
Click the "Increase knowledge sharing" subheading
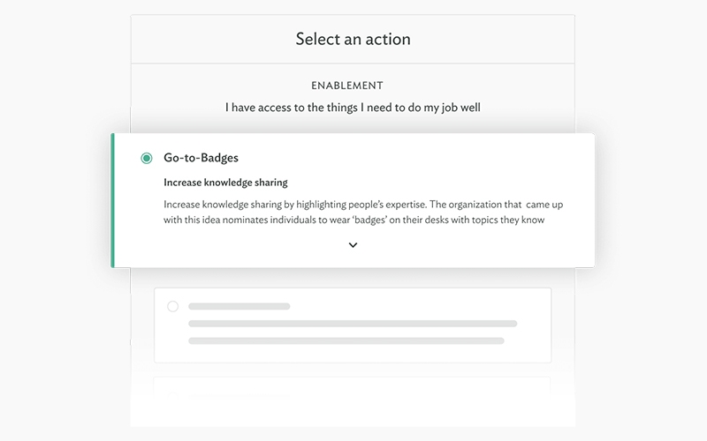[225, 183]
